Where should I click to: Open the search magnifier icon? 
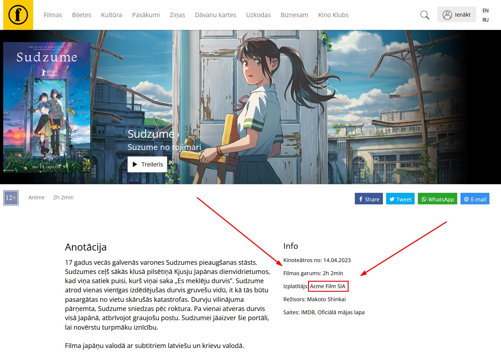[x=425, y=15]
